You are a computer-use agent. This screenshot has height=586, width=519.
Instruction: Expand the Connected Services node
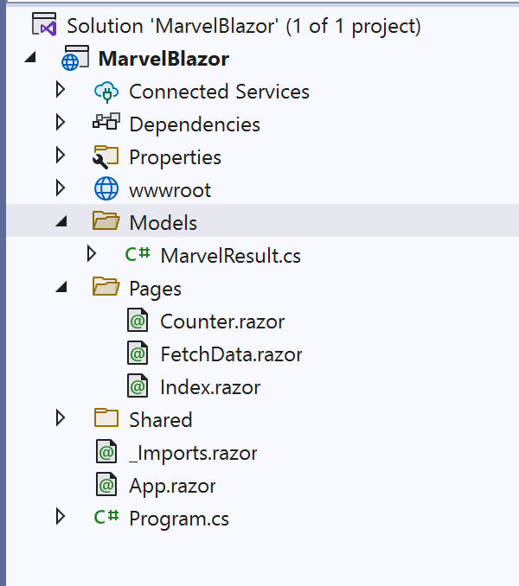click(x=60, y=91)
